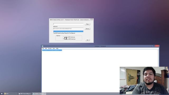Select the lower MD5 checksum radio button
Screen dimensions: 169x95
coord(63,39)
